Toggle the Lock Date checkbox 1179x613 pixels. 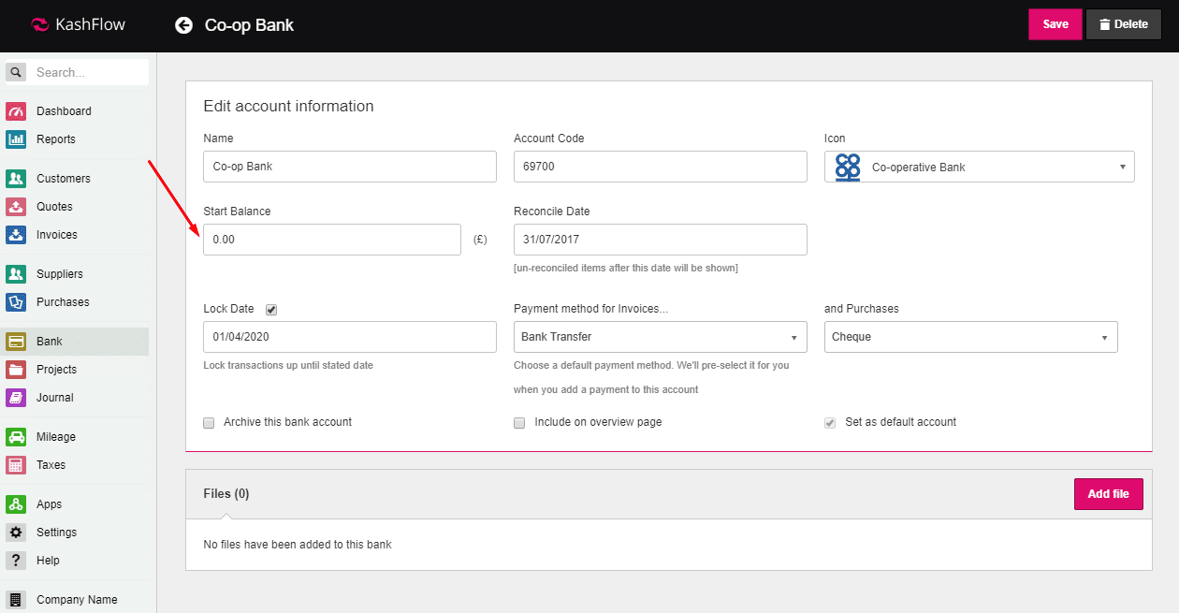coord(271,309)
